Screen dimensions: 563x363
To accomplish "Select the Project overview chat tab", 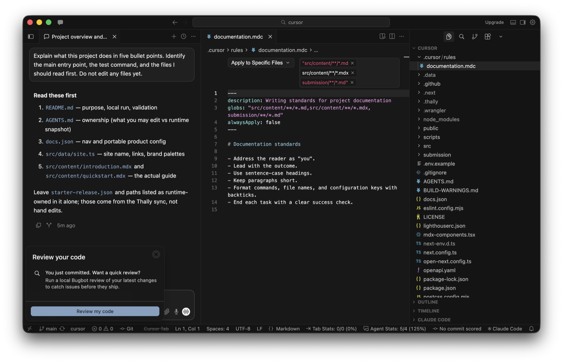I will click(x=79, y=37).
